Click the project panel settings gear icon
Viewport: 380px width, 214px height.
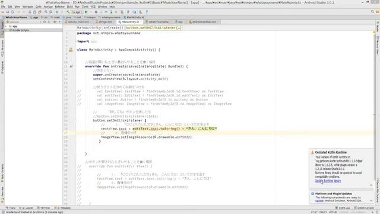click(55, 22)
